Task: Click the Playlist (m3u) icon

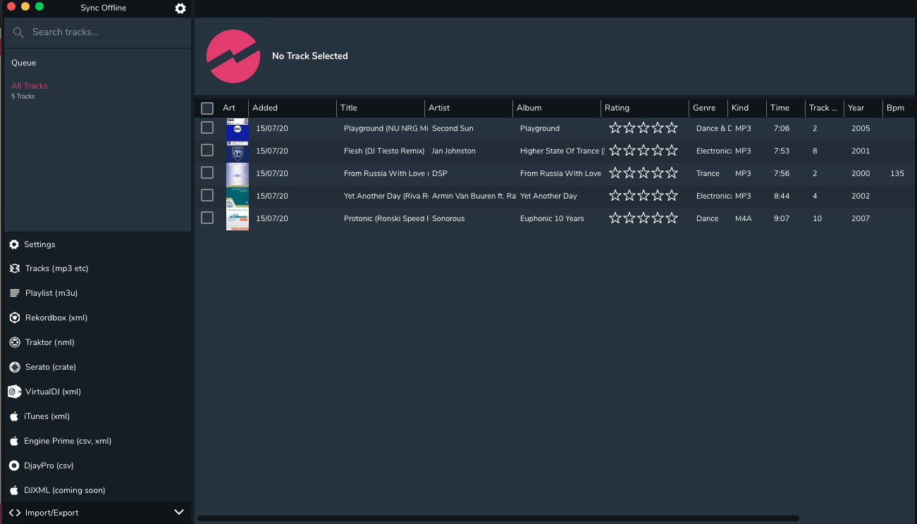Action: coord(14,293)
